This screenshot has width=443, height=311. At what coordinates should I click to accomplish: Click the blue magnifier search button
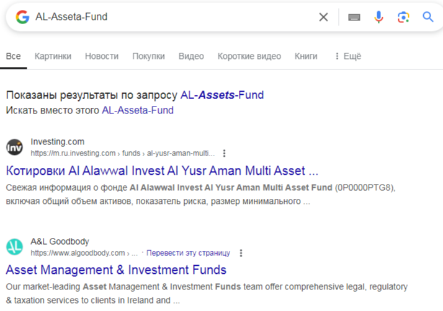click(428, 17)
